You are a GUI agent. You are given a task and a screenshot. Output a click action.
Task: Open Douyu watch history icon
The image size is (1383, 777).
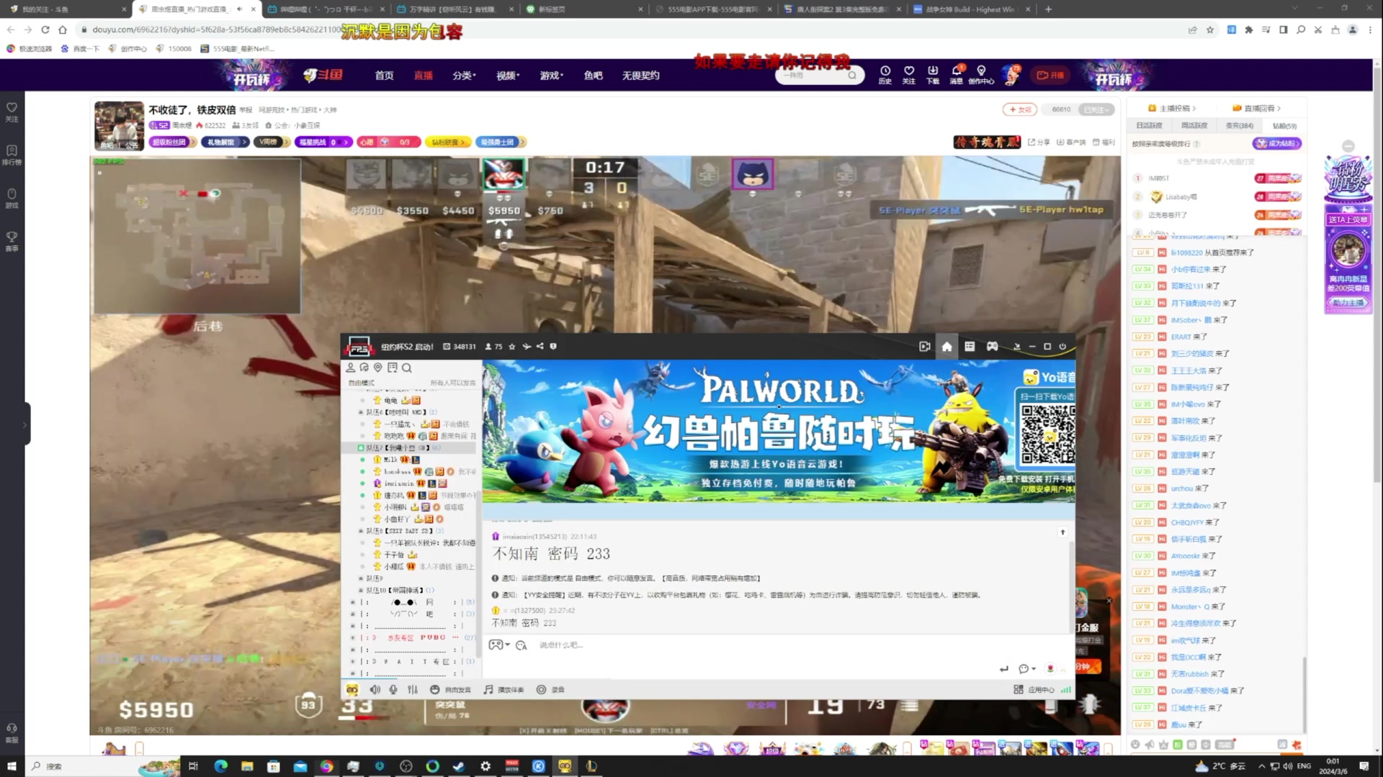tap(885, 72)
